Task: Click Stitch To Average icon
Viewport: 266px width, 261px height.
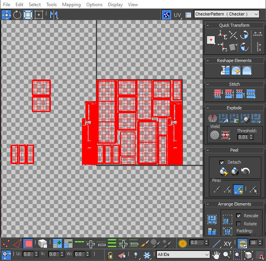Action: [x=229, y=94]
